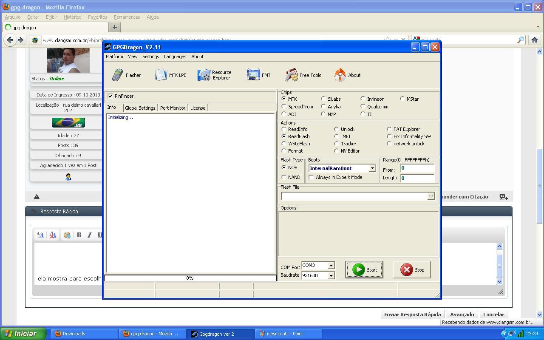This screenshot has height=340, width=544.
Task: Open a new Firefox tab
Action: coord(114,27)
